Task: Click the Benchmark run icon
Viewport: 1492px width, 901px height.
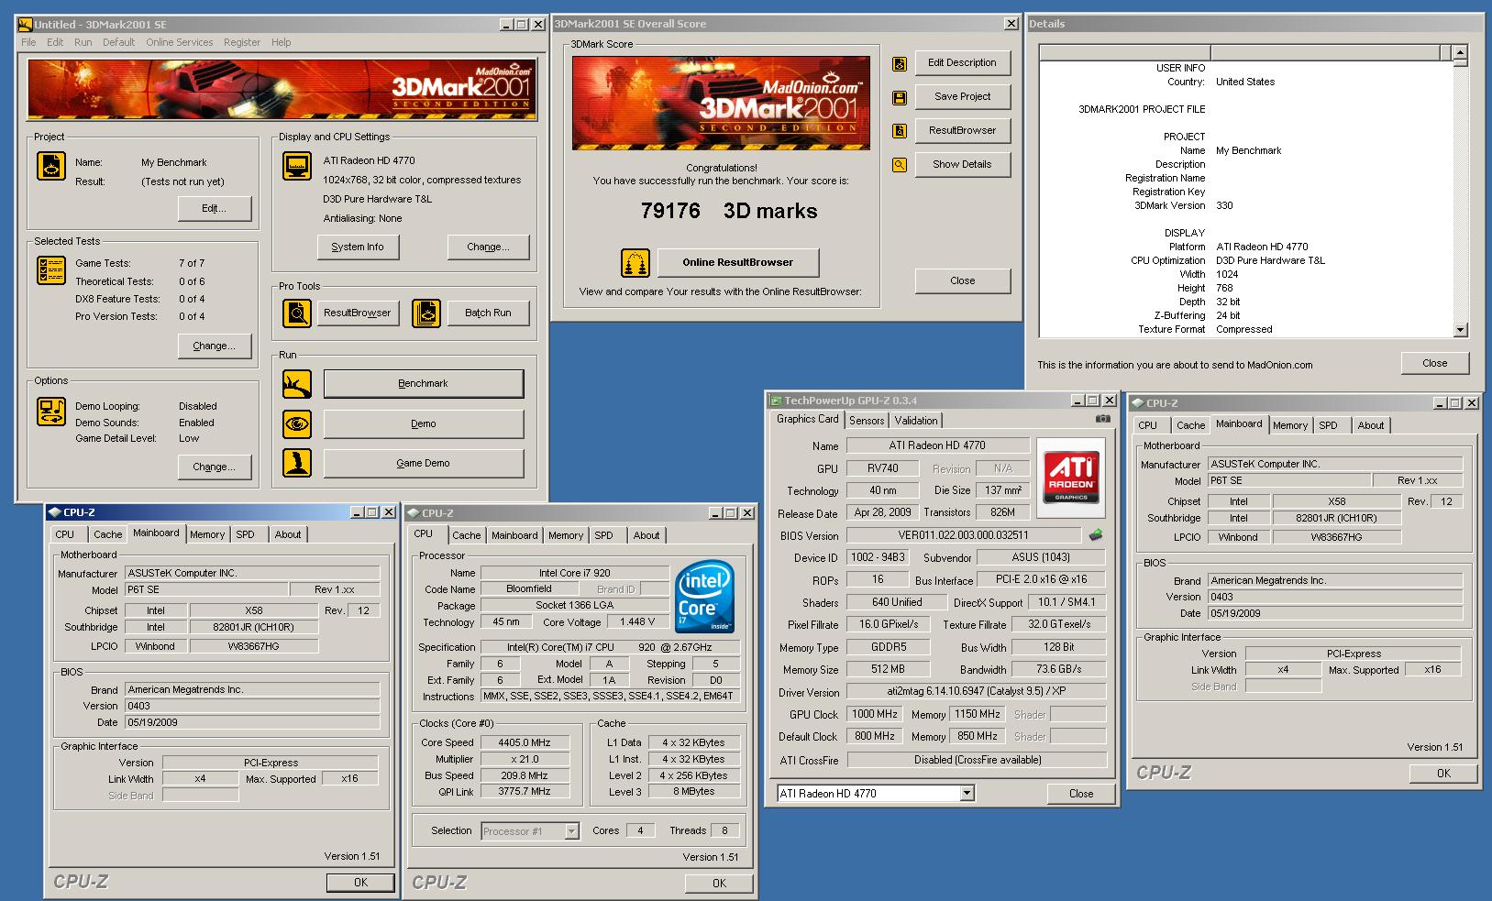Action: (297, 384)
